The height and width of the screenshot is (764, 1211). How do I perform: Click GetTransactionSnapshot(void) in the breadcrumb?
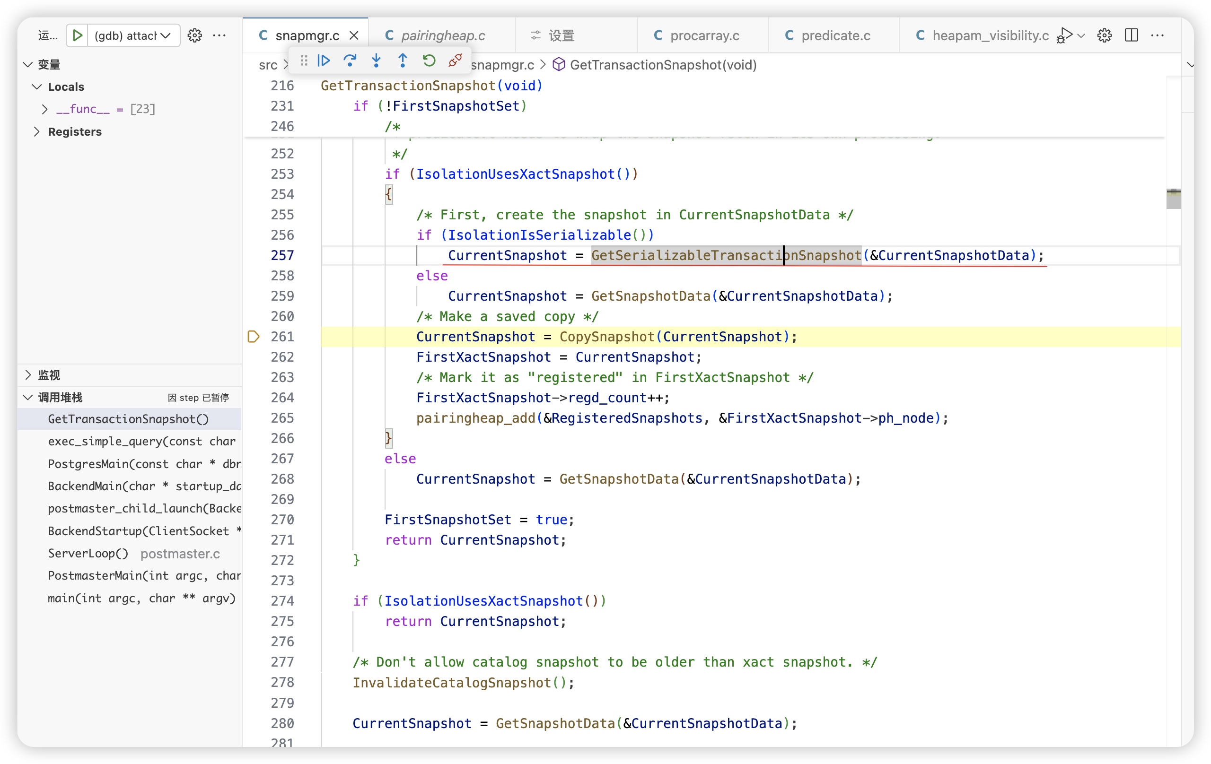(663, 65)
